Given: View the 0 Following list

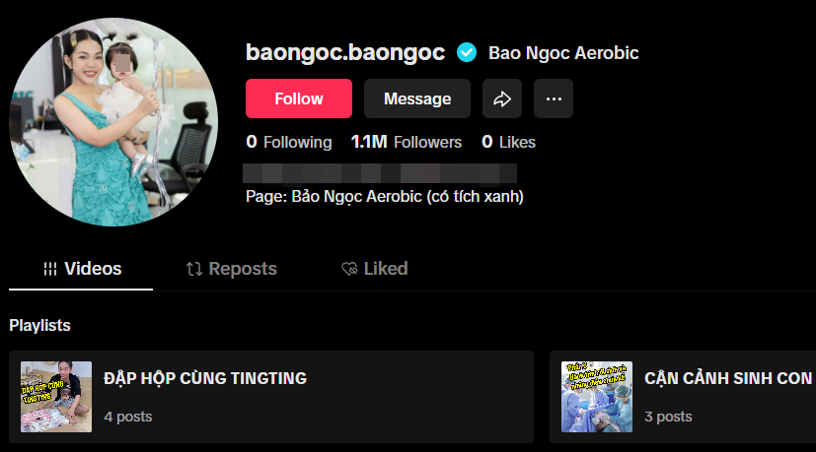Looking at the screenshot, I should click(x=289, y=142).
